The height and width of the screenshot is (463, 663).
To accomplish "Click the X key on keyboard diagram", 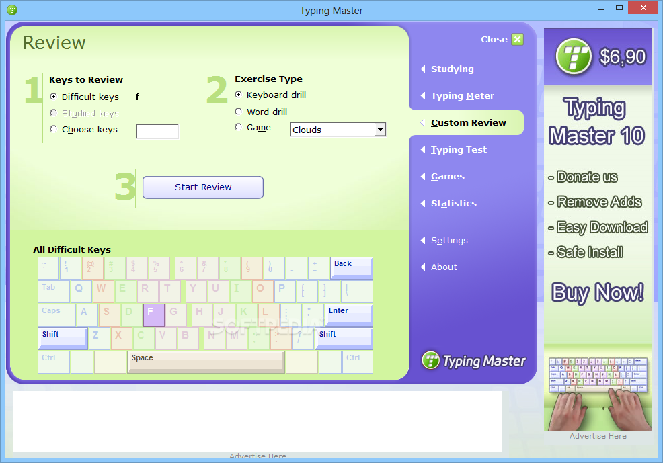I will pos(121,339).
